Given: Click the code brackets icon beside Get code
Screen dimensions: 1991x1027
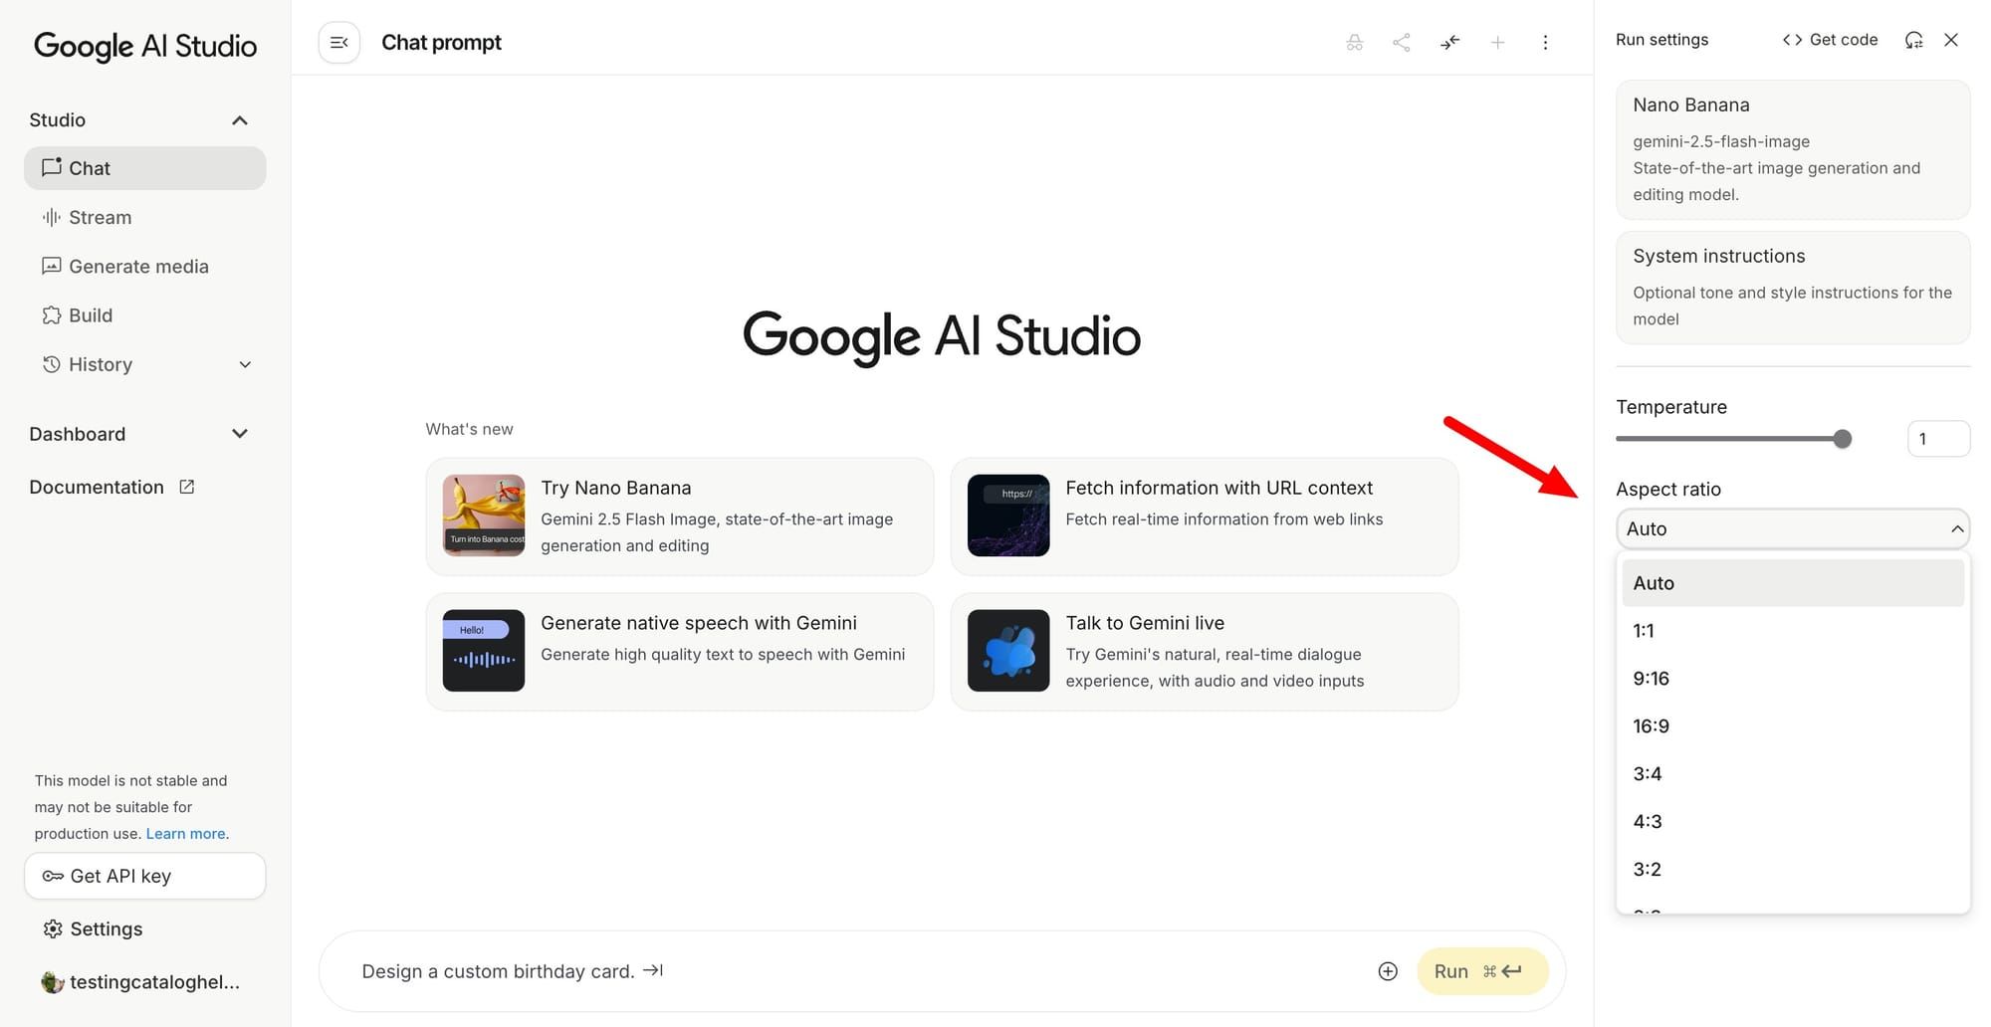Looking at the screenshot, I should (x=1792, y=40).
